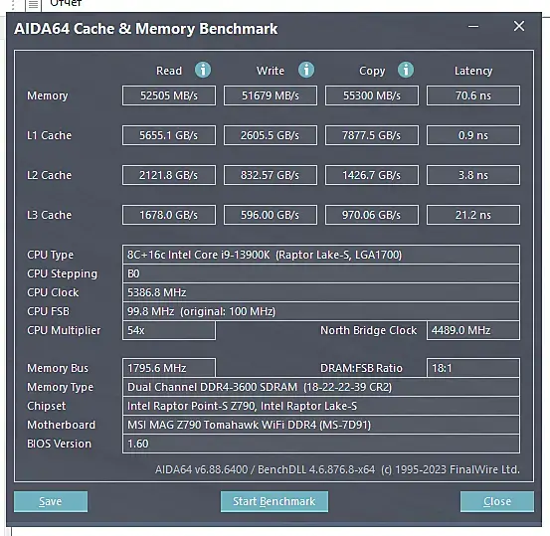
Task: Click the Motherboard MSI MAG Z790 field
Action: click(321, 425)
